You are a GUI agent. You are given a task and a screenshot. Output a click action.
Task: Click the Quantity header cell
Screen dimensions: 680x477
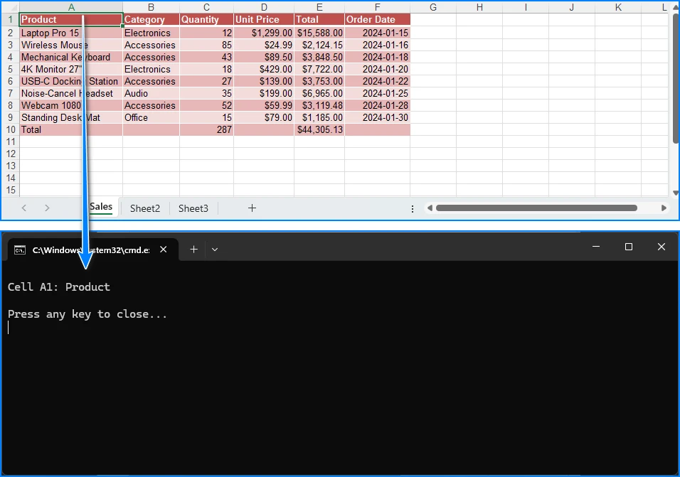(206, 19)
